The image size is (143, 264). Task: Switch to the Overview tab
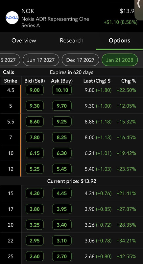[24, 40]
